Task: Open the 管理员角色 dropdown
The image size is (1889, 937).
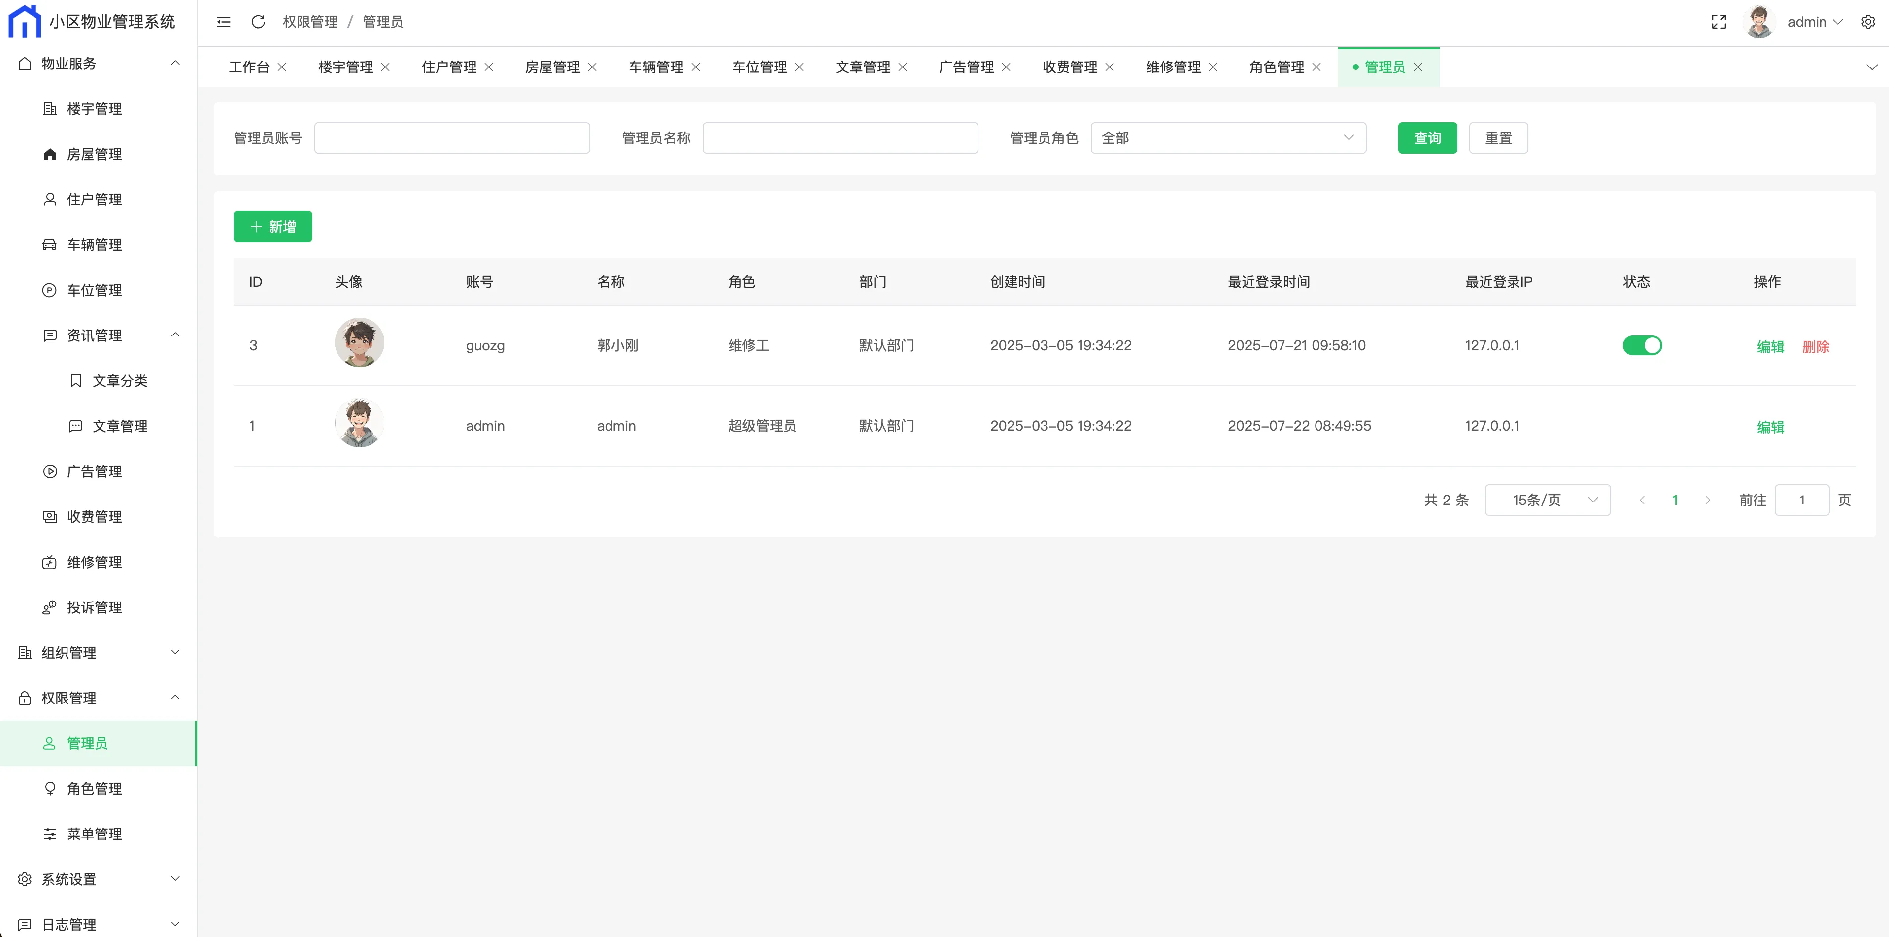Action: pos(1228,138)
